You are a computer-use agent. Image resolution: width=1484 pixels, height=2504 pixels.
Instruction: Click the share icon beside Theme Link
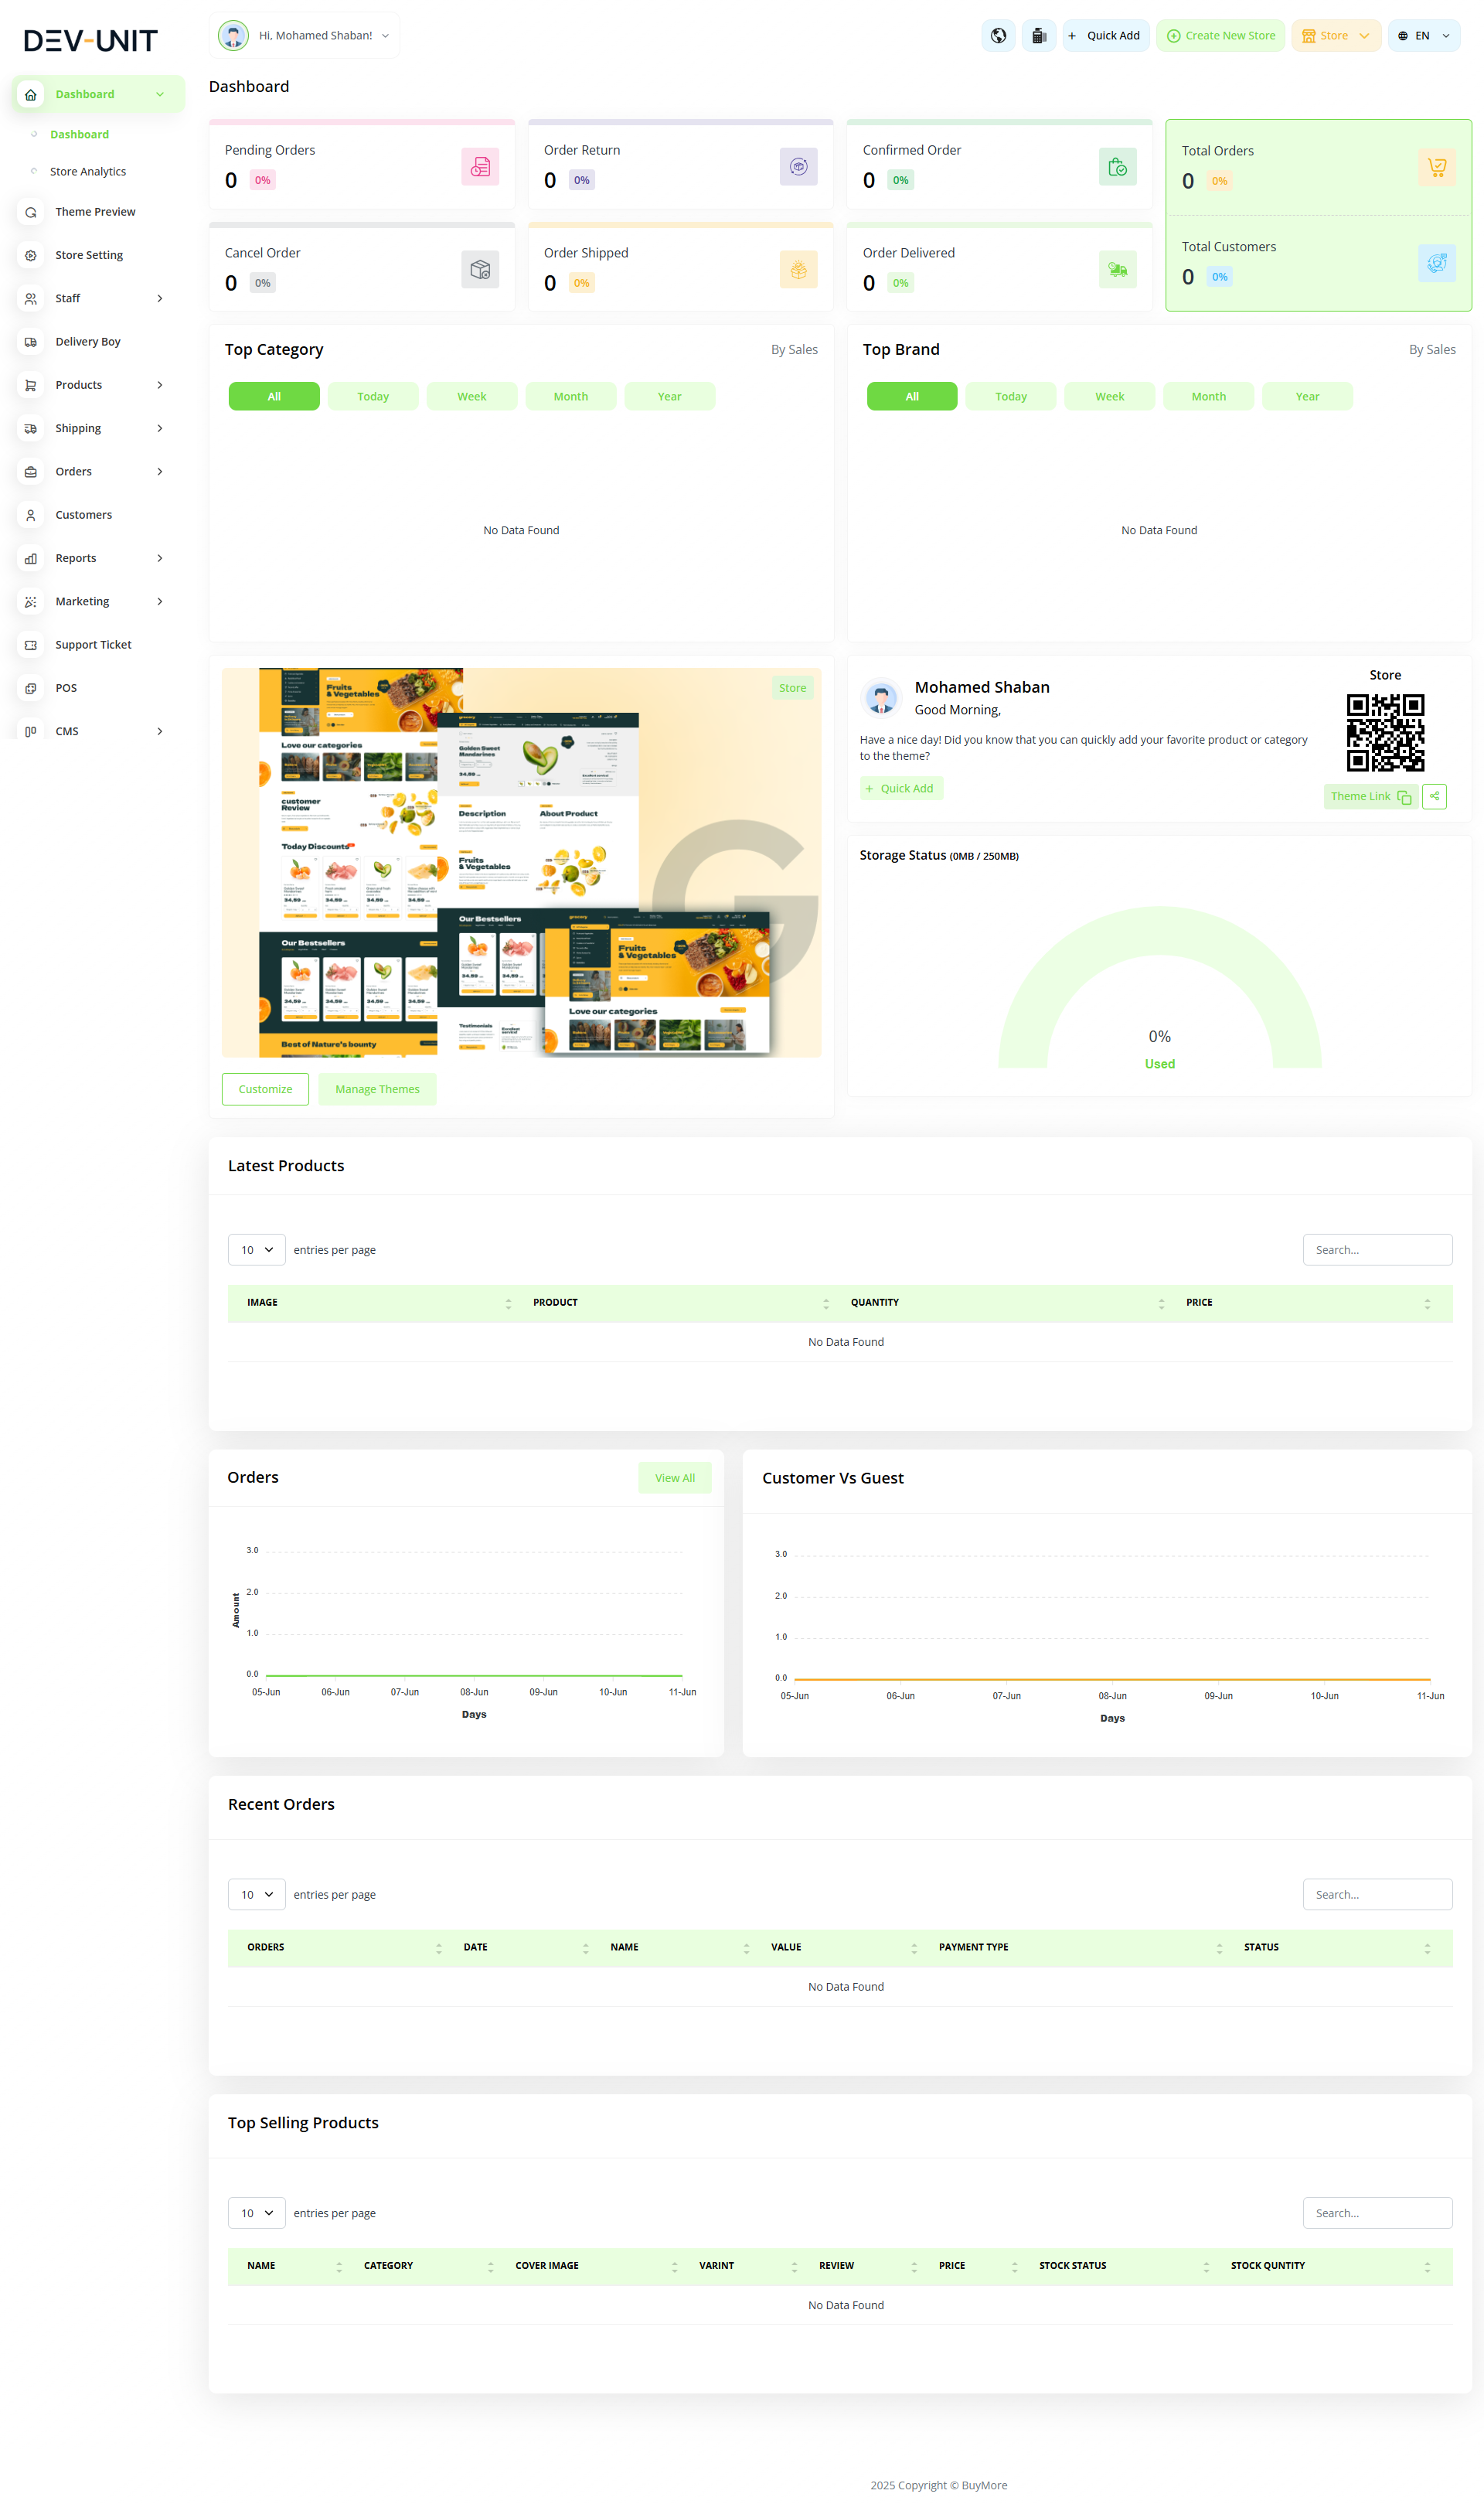[x=1434, y=796]
